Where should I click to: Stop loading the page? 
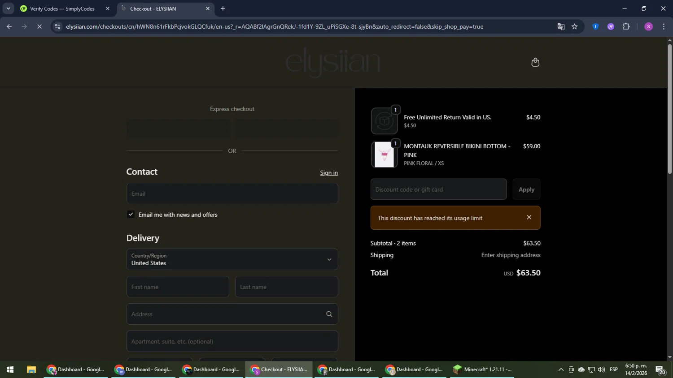(x=39, y=26)
